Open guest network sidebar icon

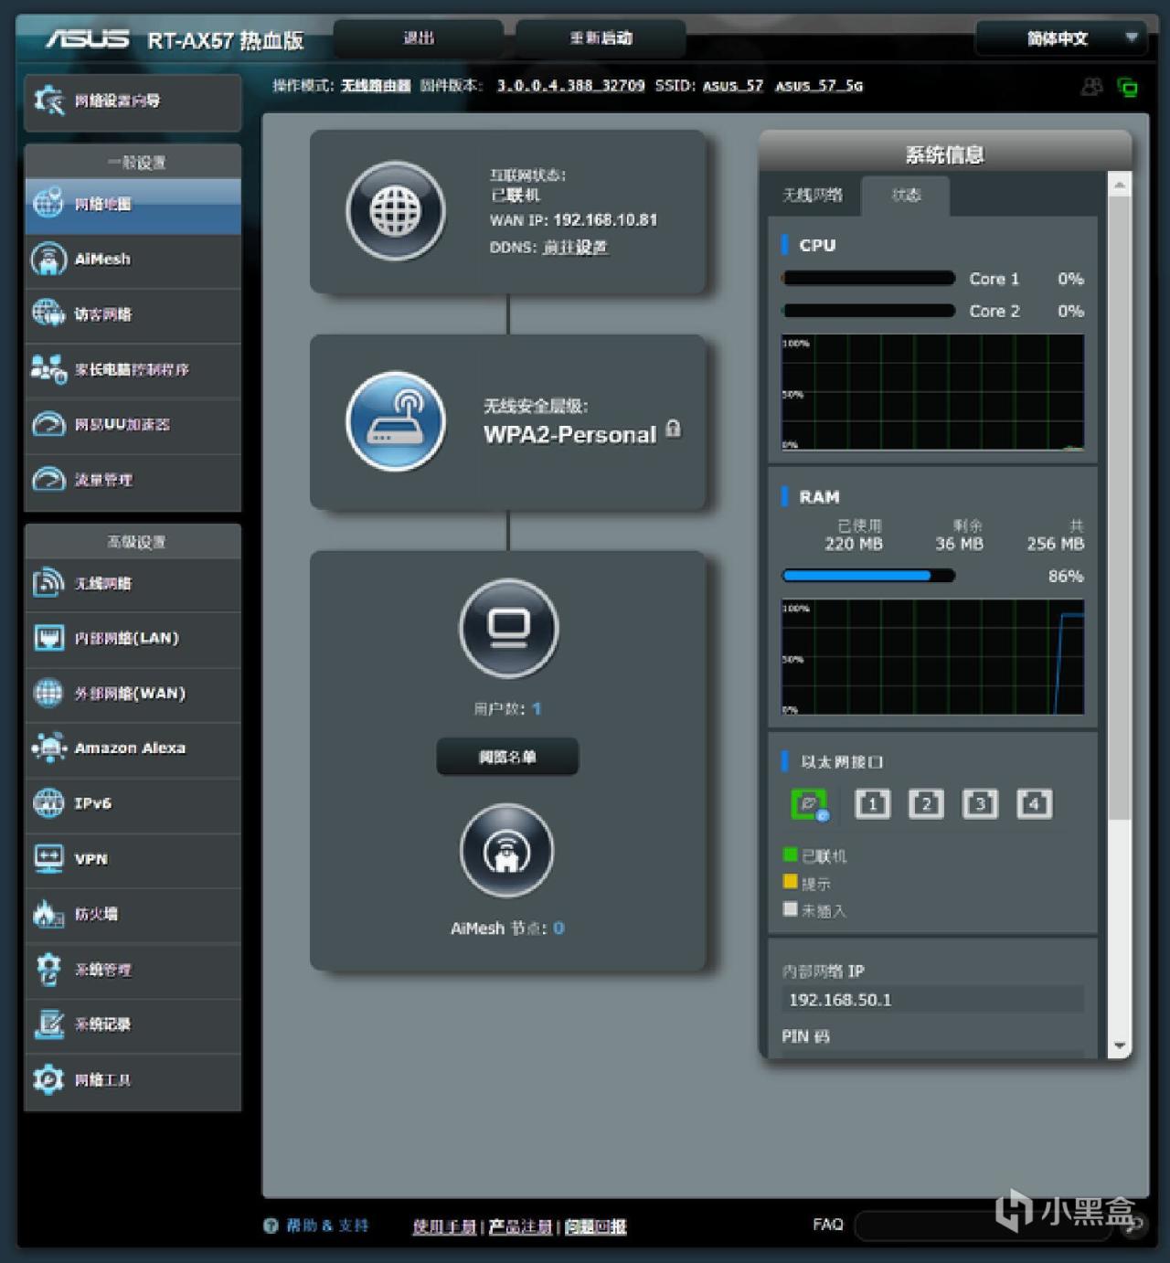tap(48, 313)
